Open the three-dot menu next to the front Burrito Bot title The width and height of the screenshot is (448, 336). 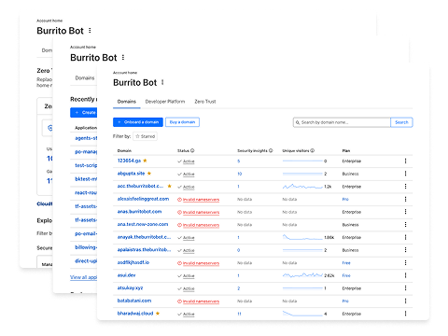click(162, 82)
